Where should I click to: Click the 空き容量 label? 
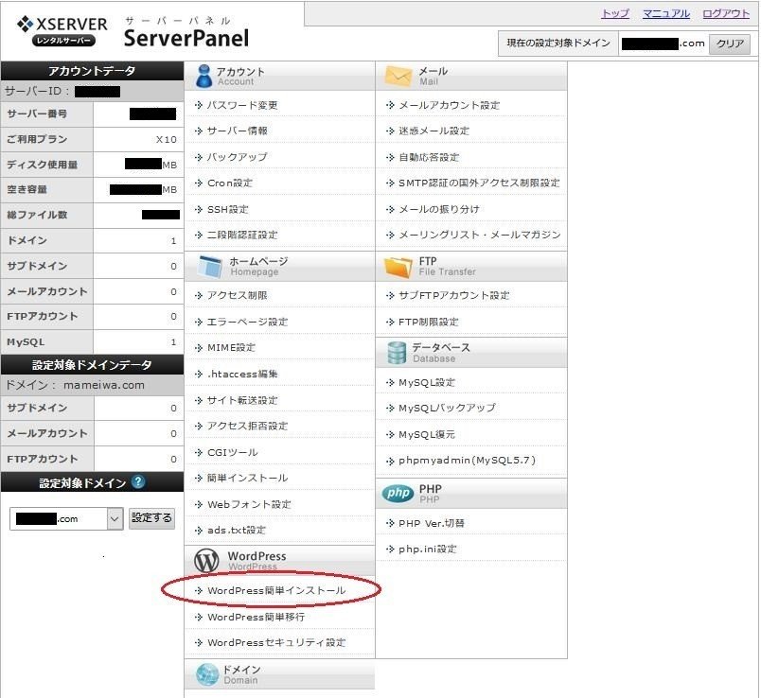27,189
